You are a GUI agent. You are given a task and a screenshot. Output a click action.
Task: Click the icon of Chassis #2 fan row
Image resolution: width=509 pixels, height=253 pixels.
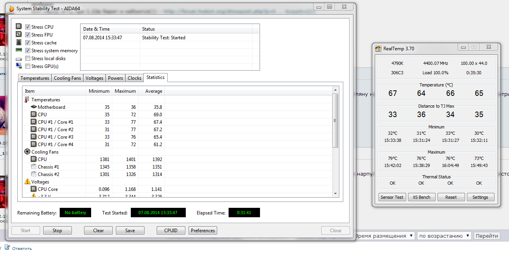(x=34, y=174)
